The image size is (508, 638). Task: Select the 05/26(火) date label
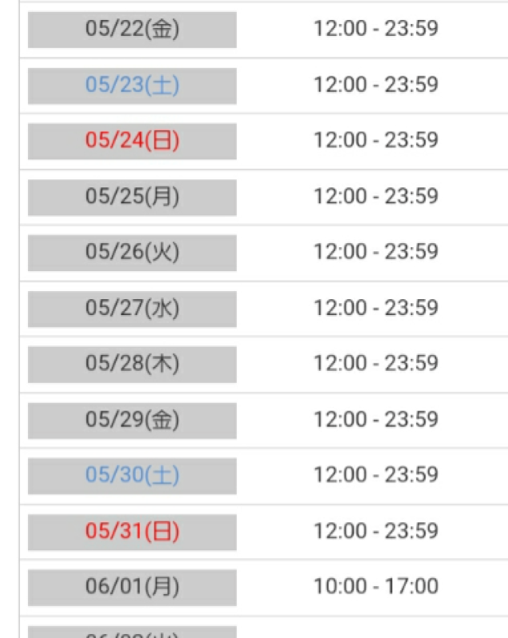[132, 253]
